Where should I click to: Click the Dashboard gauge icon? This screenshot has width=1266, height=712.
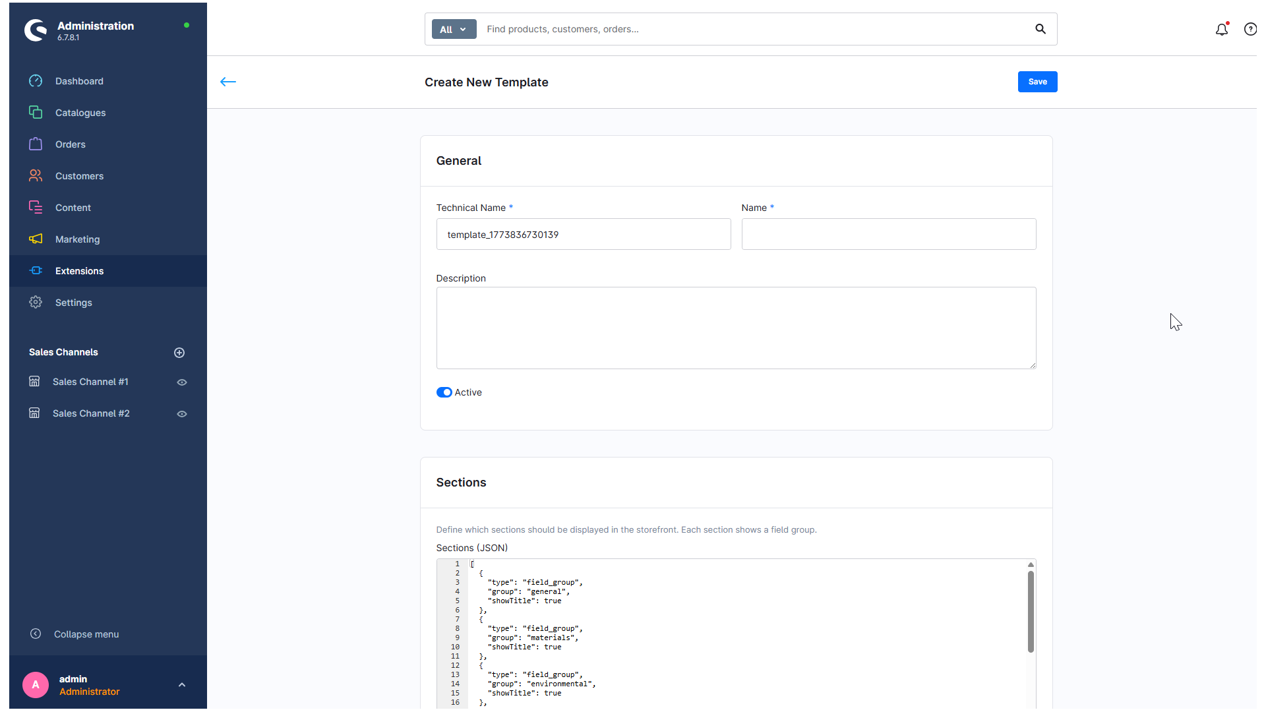(36, 81)
